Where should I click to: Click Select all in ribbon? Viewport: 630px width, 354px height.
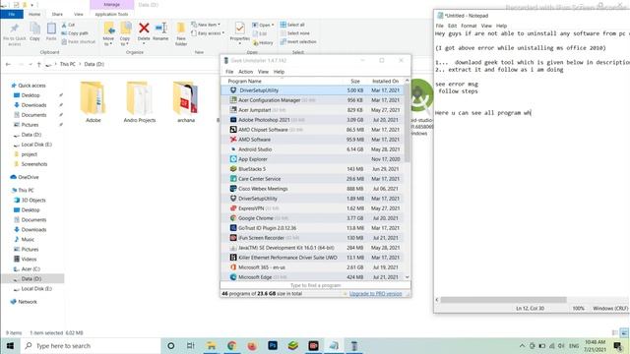coord(292,25)
